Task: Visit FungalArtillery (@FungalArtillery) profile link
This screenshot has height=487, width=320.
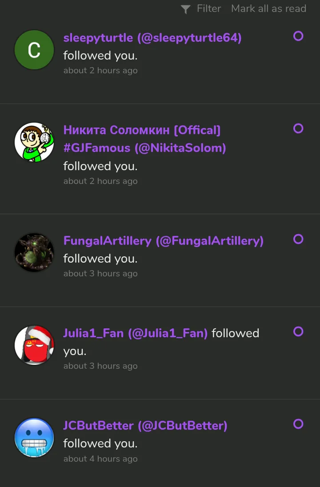Action: pyautogui.click(x=163, y=241)
